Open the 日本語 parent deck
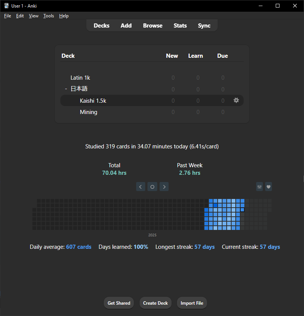Image resolution: width=304 pixels, height=316 pixels. pos(79,89)
